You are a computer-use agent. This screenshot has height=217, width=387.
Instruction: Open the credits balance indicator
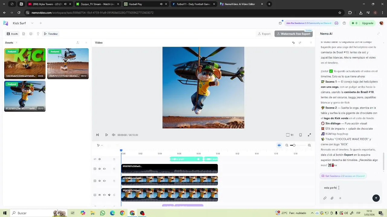(354, 23)
